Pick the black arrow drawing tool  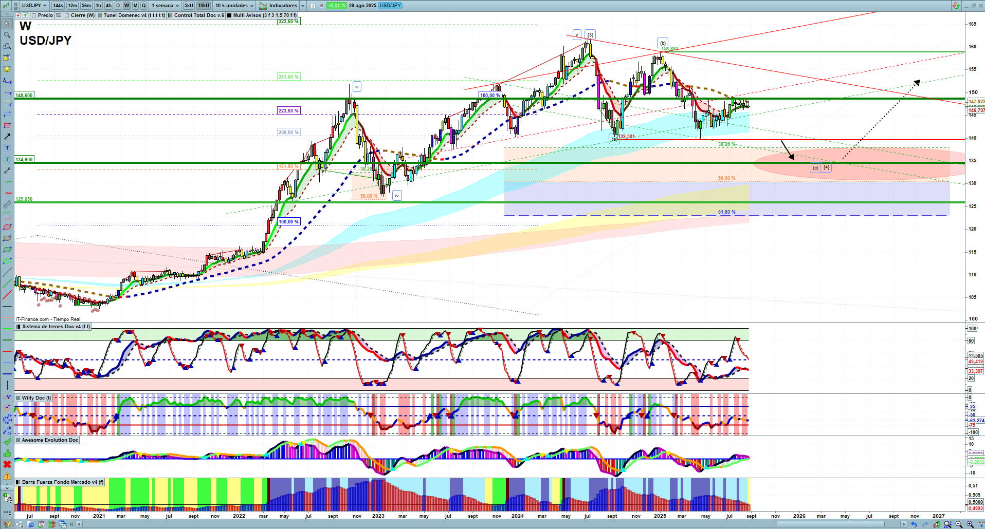coord(7,137)
